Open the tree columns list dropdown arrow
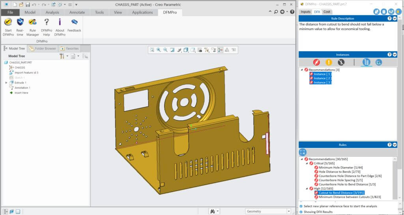The width and height of the screenshot is (404, 215). pos(79,56)
